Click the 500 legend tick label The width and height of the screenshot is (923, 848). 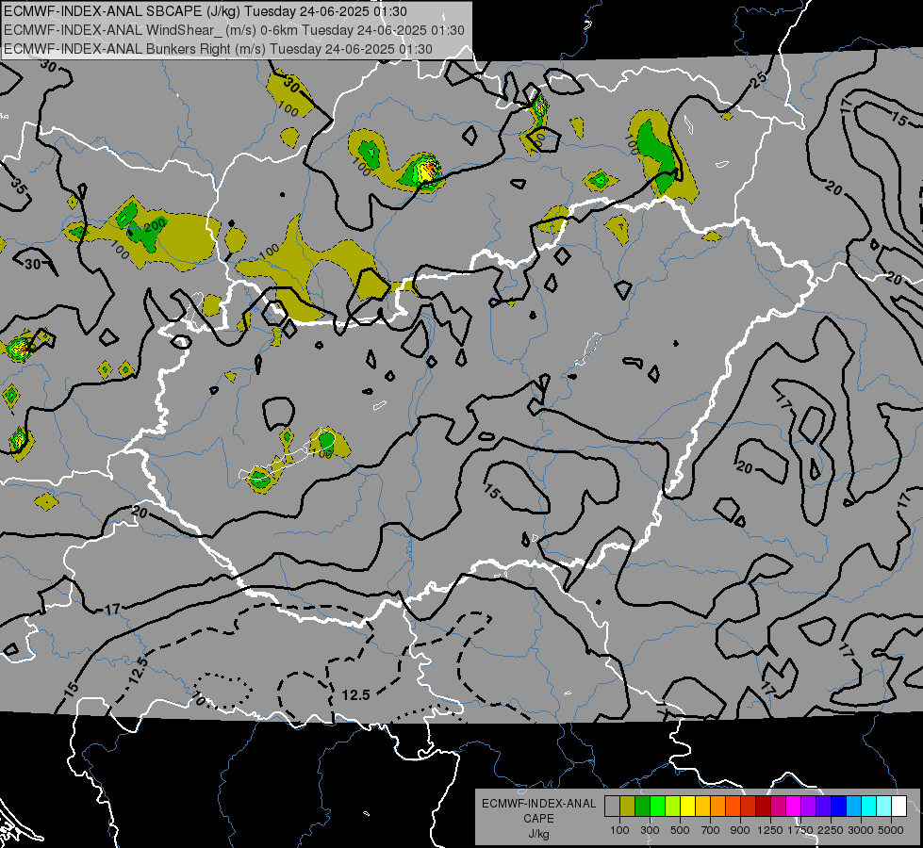(x=680, y=830)
